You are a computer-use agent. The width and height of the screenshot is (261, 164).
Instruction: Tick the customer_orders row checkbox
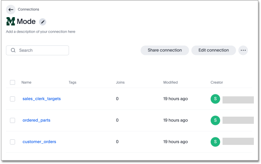pos(13,142)
